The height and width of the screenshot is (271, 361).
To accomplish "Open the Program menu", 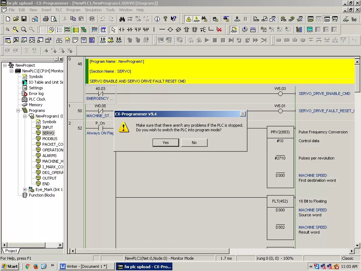I will tap(73, 10).
